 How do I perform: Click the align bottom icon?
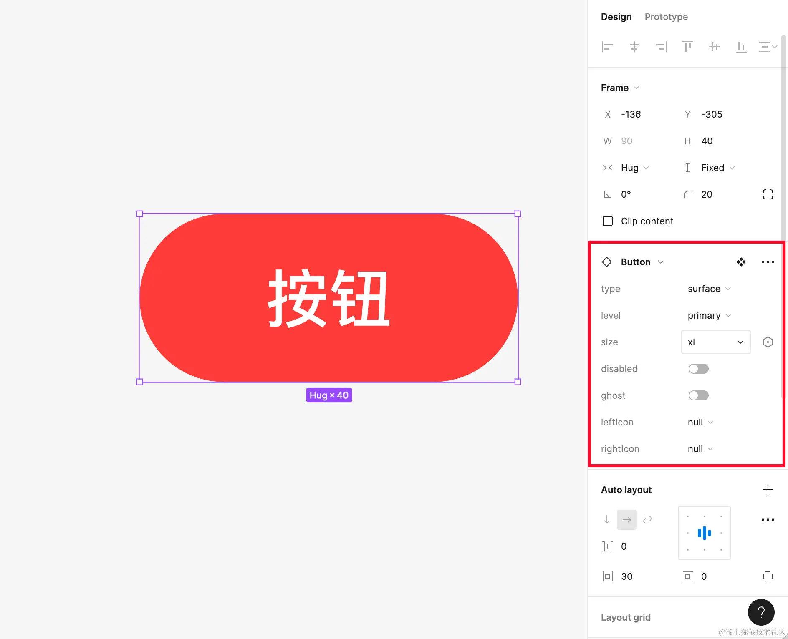[741, 47]
